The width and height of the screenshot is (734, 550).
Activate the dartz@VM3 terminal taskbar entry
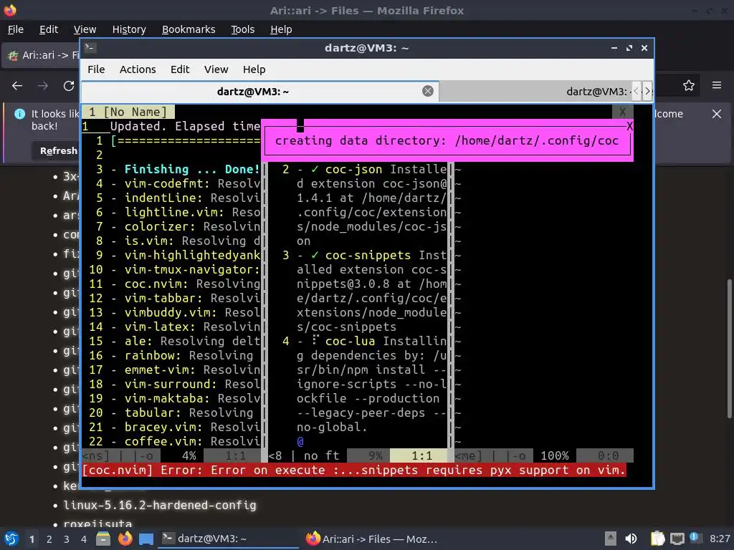pyautogui.click(x=228, y=539)
